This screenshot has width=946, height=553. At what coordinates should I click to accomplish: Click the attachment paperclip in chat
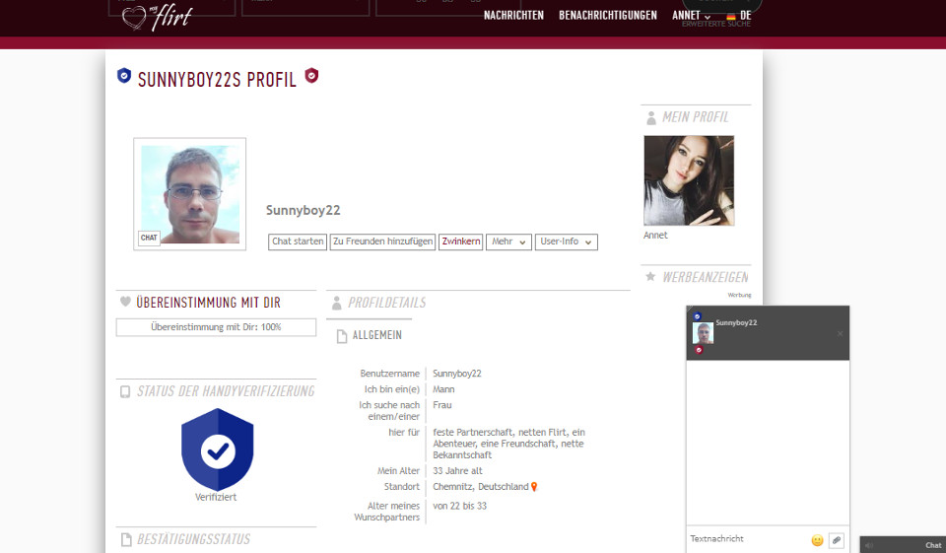click(837, 540)
